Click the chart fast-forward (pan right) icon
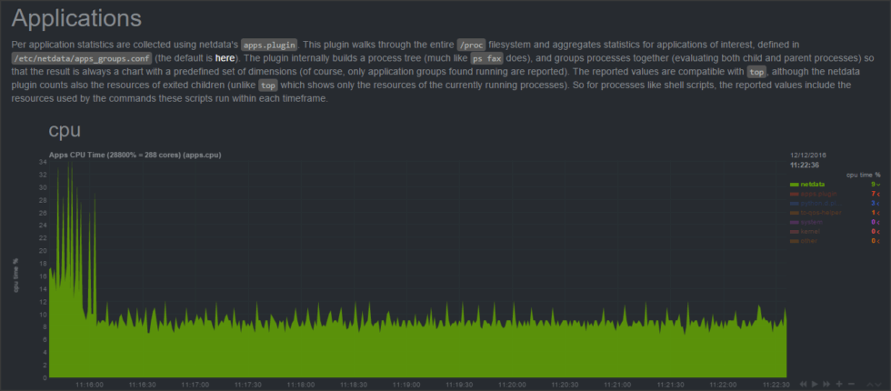 pyautogui.click(x=826, y=384)
